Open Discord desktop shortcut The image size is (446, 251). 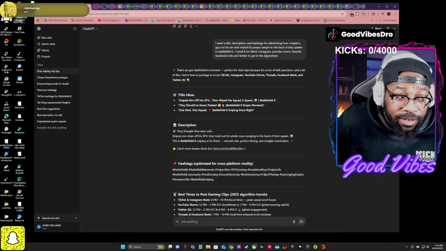pyautogui.click(x=20, y=67)
